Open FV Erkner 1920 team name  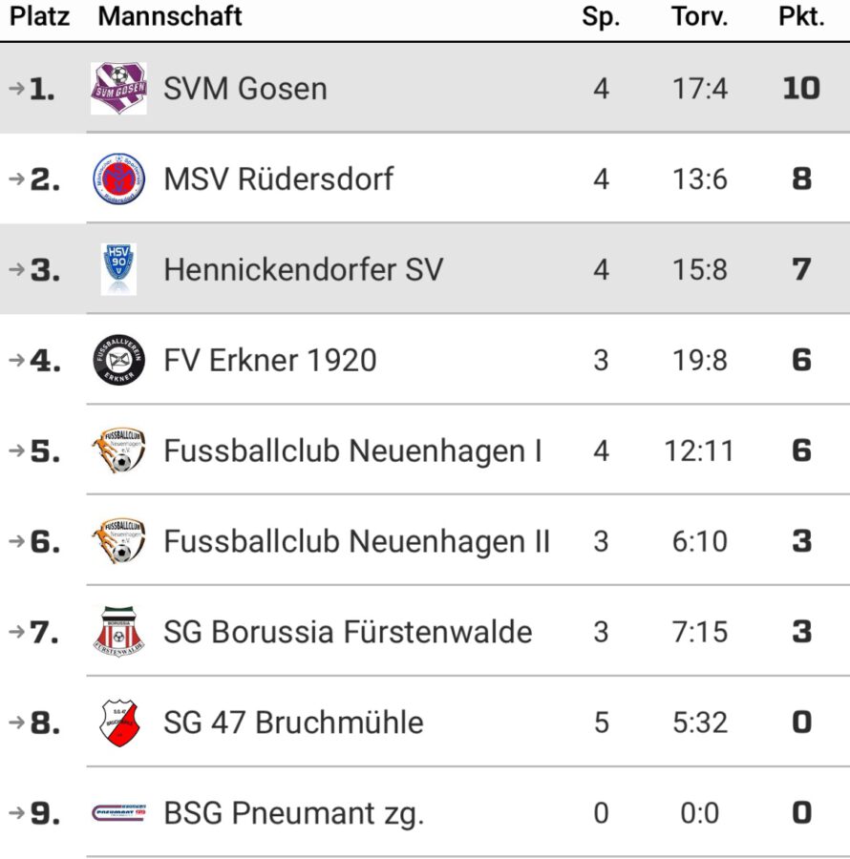[270, 360]
